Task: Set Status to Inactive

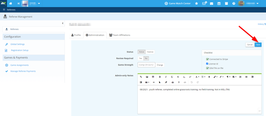Action: coord(150,52)
